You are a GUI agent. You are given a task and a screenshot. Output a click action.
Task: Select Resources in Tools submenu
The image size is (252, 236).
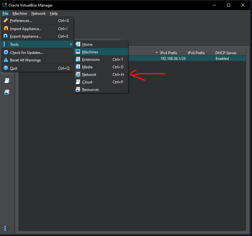pos(101,90)
